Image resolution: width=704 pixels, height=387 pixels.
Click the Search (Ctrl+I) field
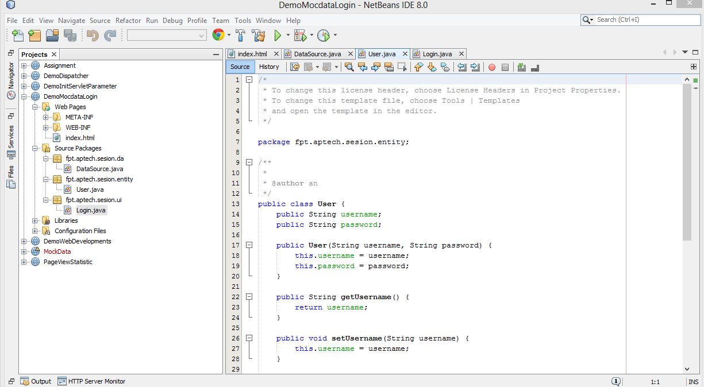[x=641, y=20]
